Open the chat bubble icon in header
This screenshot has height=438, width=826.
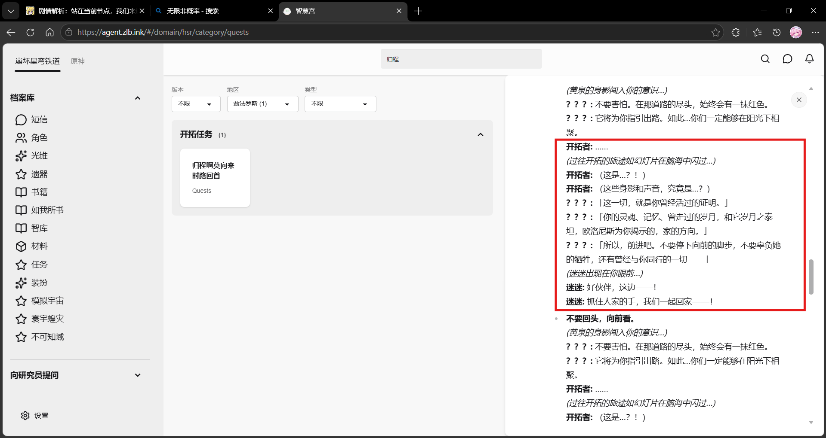pyautogui.click(x=787, y=59)
